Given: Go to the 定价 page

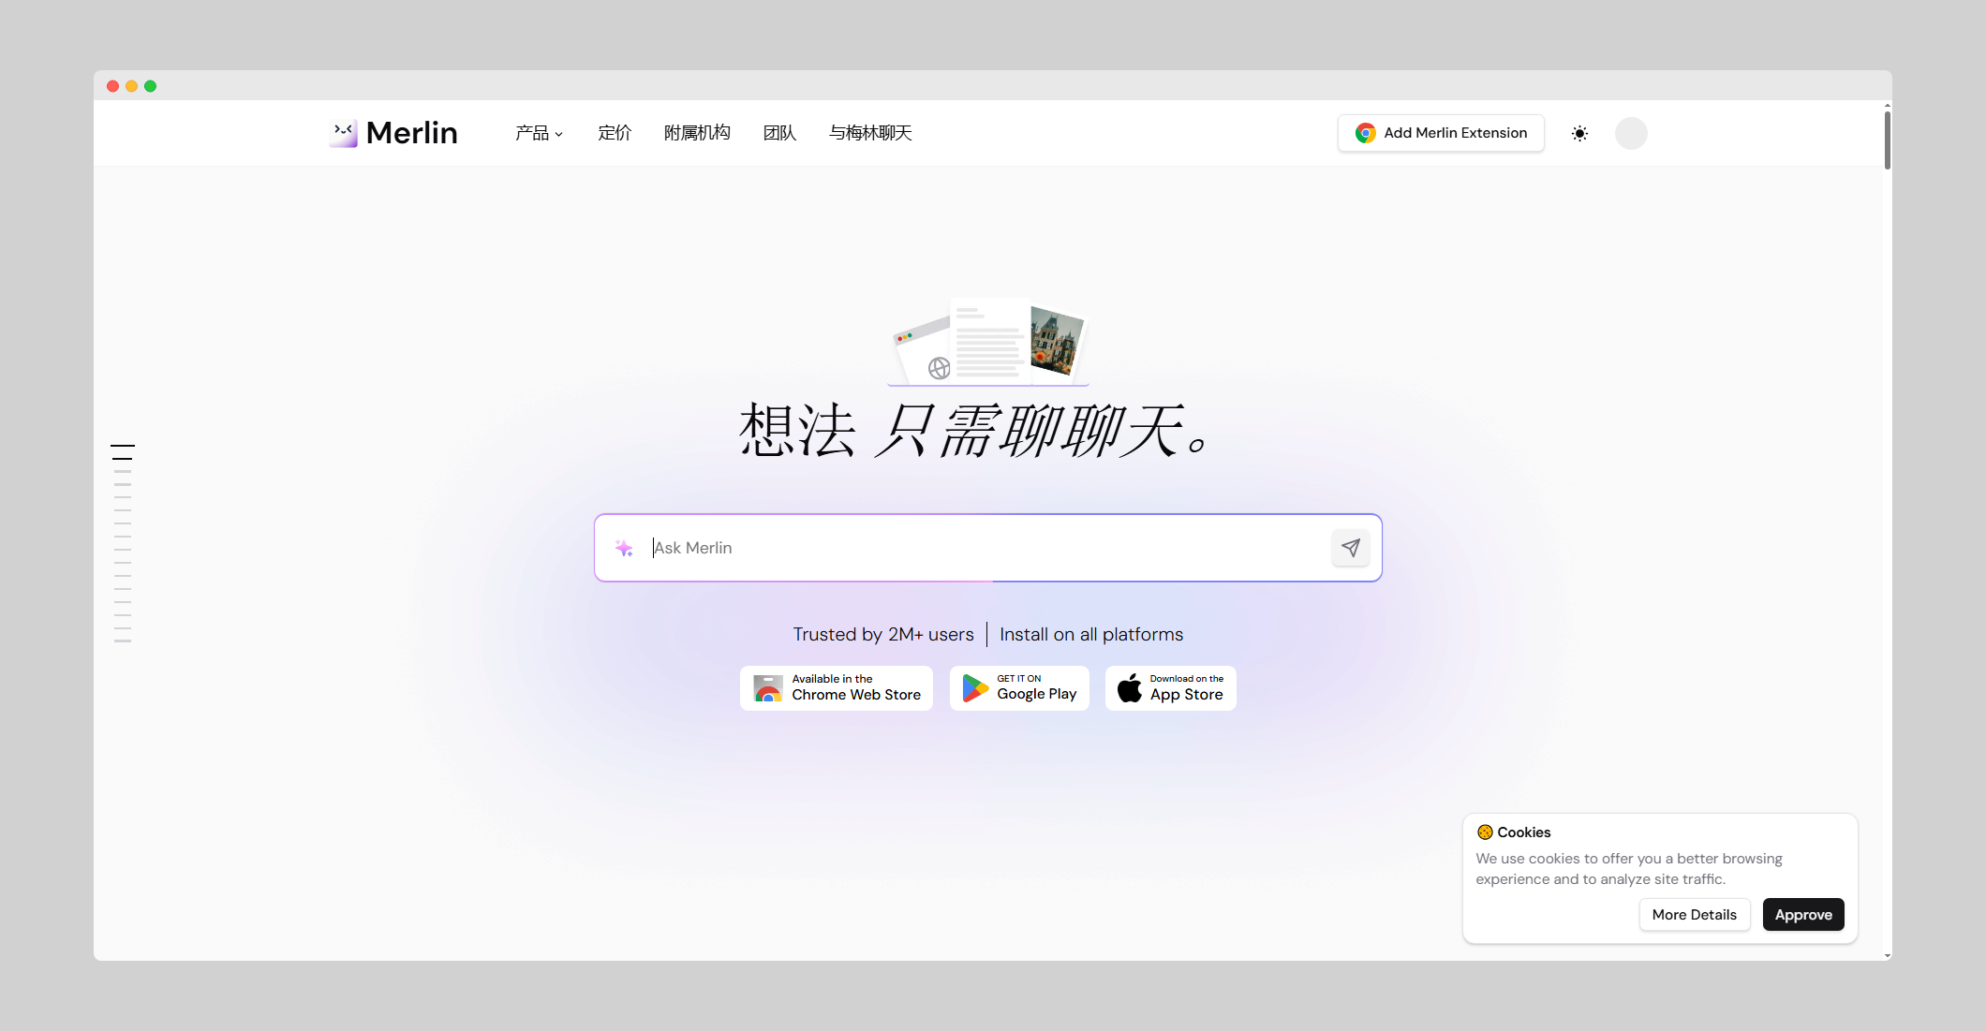Looking at the screenshot, I should tap(615, 133).
